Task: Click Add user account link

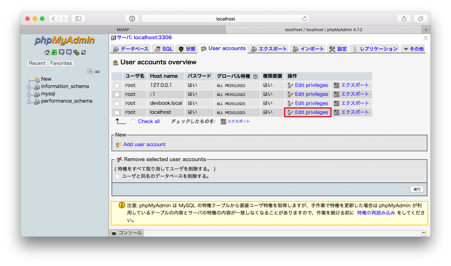Action: (144, 144)
